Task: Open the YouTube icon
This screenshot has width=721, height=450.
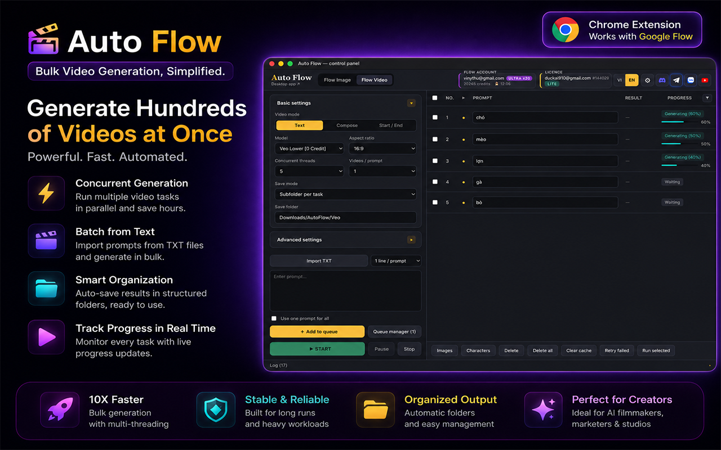Action: (705, 80)
